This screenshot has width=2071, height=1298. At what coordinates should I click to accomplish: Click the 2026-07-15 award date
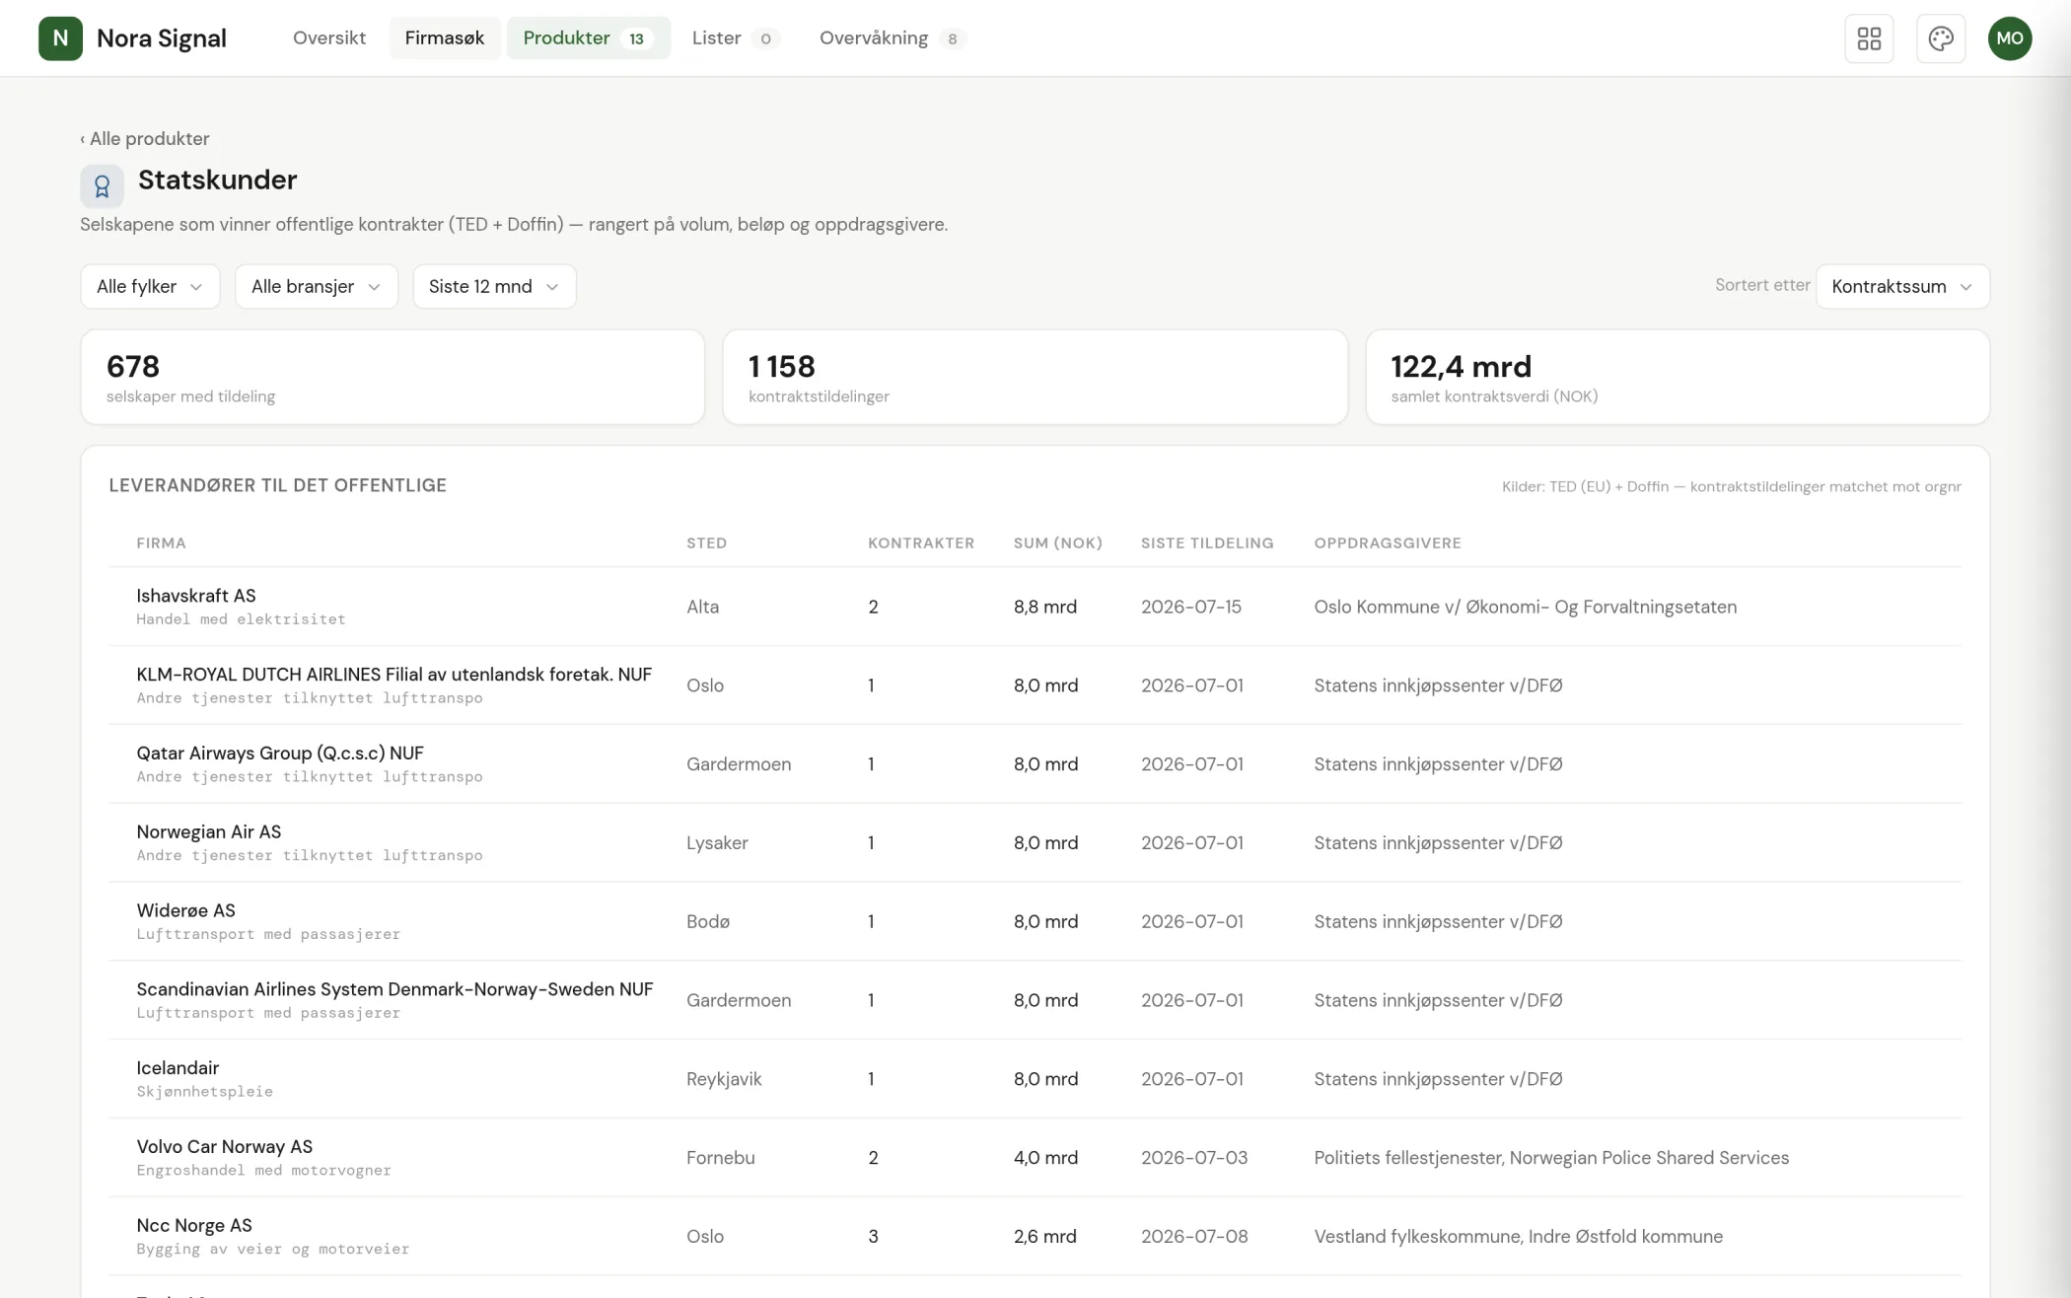click(x=1191, y=607)
